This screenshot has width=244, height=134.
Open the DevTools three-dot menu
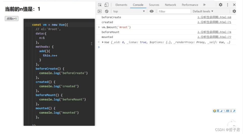coord(227,5)
